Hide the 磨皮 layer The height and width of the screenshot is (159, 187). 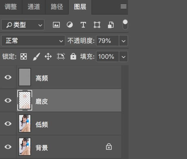click(8, 100)
